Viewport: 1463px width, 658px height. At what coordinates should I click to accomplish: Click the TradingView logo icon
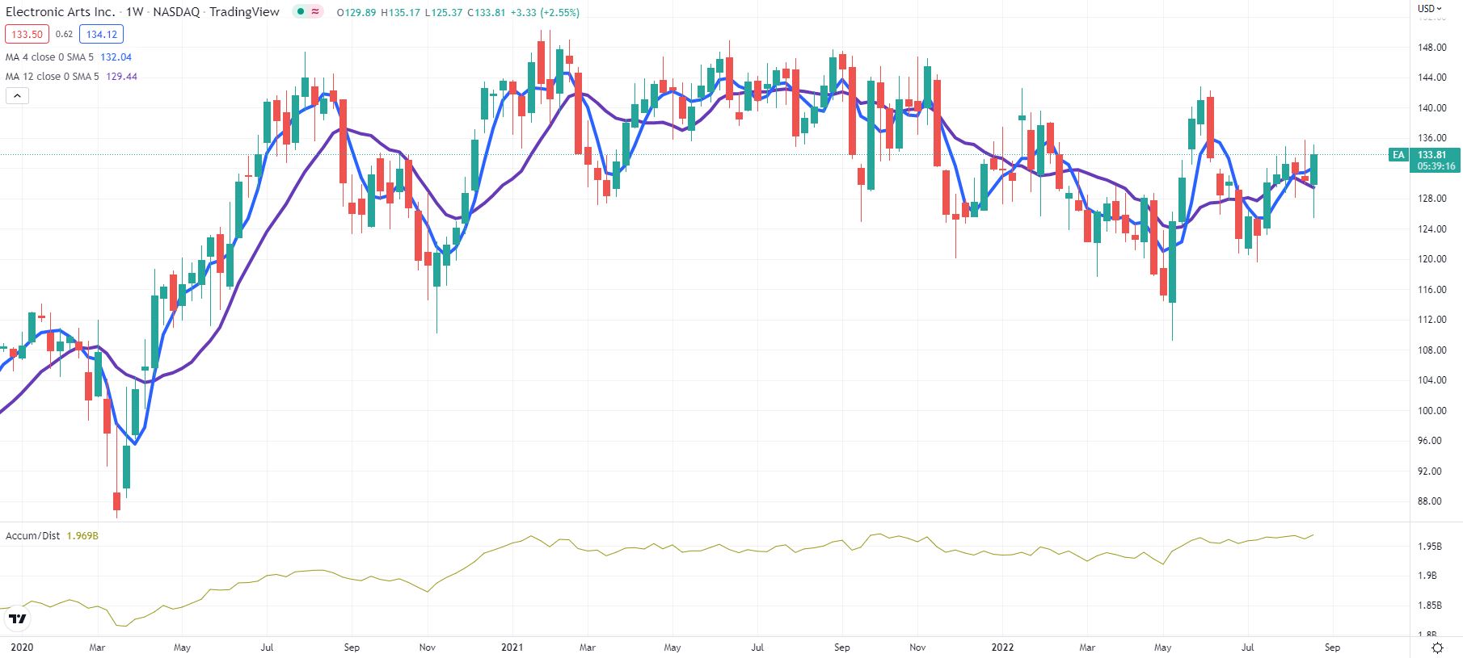(17, 619)
